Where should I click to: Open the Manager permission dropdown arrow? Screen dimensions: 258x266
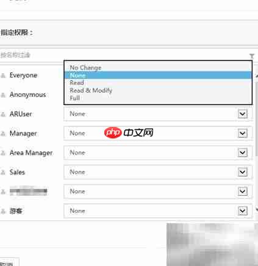pos(243,134)
